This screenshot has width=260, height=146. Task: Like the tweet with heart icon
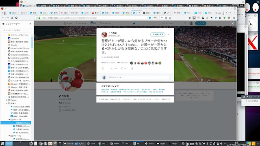click(122, 69)
